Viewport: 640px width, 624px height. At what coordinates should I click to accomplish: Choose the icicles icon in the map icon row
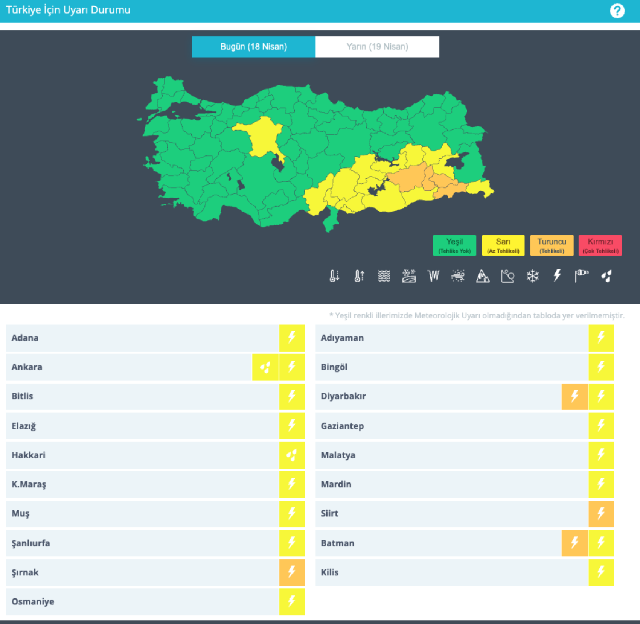pos(433,276)
